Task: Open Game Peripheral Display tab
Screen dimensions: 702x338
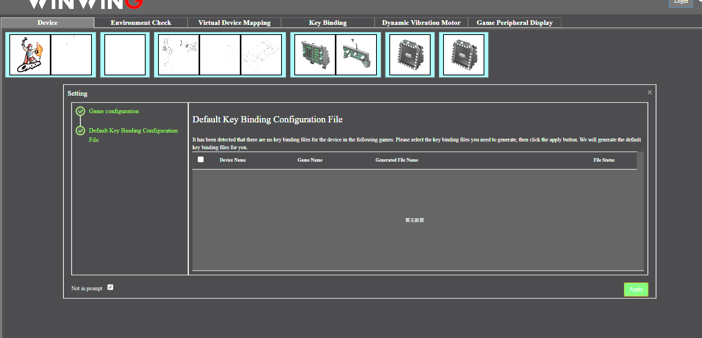Action: 515,23
